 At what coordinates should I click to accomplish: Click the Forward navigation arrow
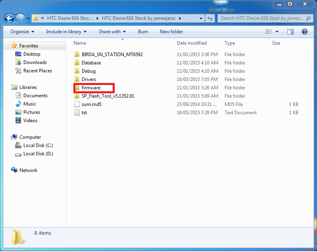[x=20, y=18]
